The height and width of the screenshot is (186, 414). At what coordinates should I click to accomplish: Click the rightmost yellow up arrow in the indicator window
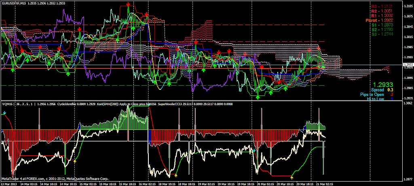pyautogui.click(x=292, y=177)
